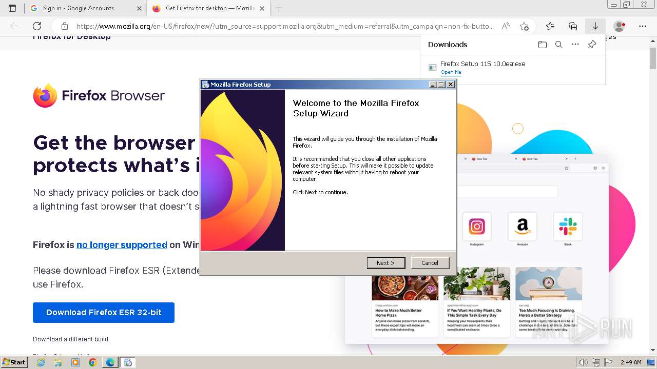Screen dimensions: 657x369
Task: Click the Edge Downloads toolbar icon
Action: click(595, 26)
